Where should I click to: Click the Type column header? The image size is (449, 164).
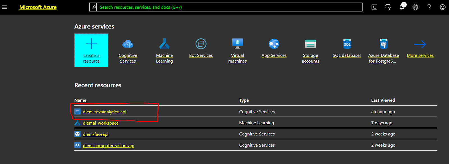(244, 100)
